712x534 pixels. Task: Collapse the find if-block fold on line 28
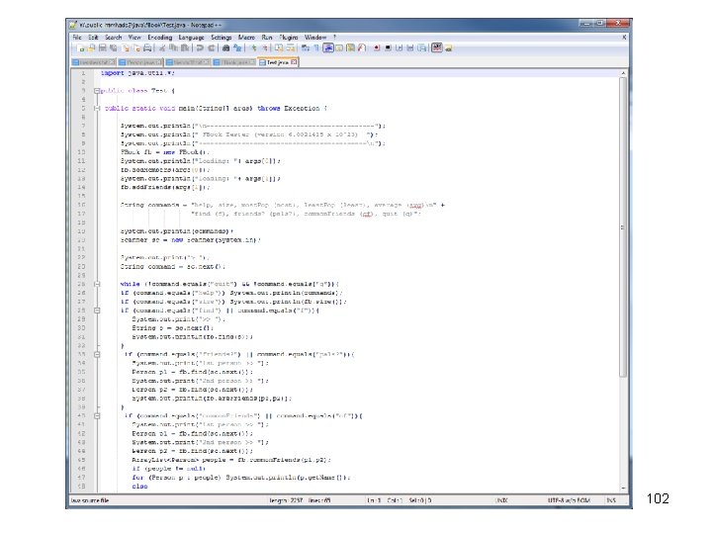97,311
